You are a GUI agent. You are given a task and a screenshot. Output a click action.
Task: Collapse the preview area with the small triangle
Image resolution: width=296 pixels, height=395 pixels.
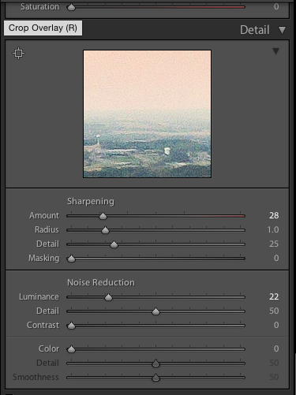[x=275, y=51]
